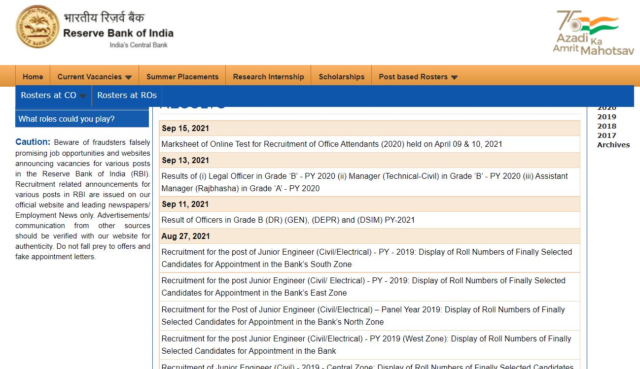Click the Azadi Ka Amrit Mahotsav logo
The height and width of the screenshot is (369, 640).
tap(593, 32)
